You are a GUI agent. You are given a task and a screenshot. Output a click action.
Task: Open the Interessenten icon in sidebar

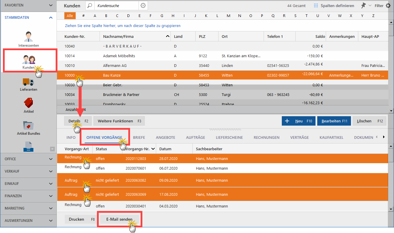pyautogui.click(x=28, y=37)
